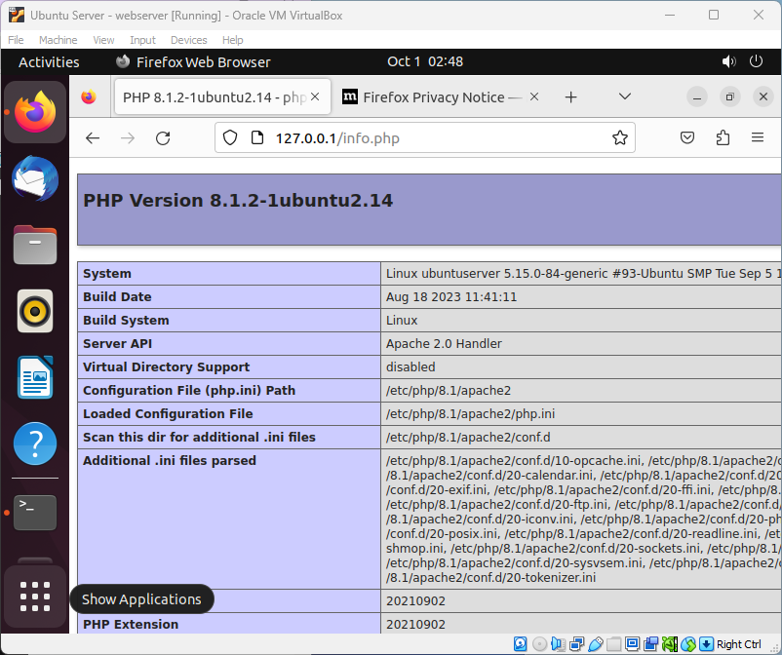Open Firefox View pinned tab icon
Viewport: 782px width, 655px height.
coord(89,96)
